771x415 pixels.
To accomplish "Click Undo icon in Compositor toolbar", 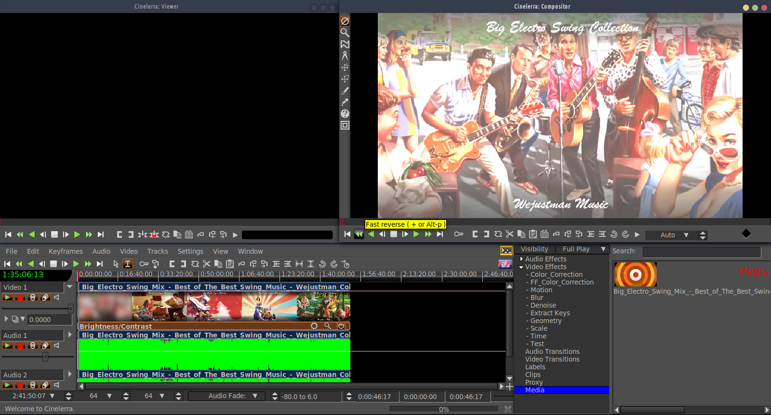I will (x=614, y=234).
